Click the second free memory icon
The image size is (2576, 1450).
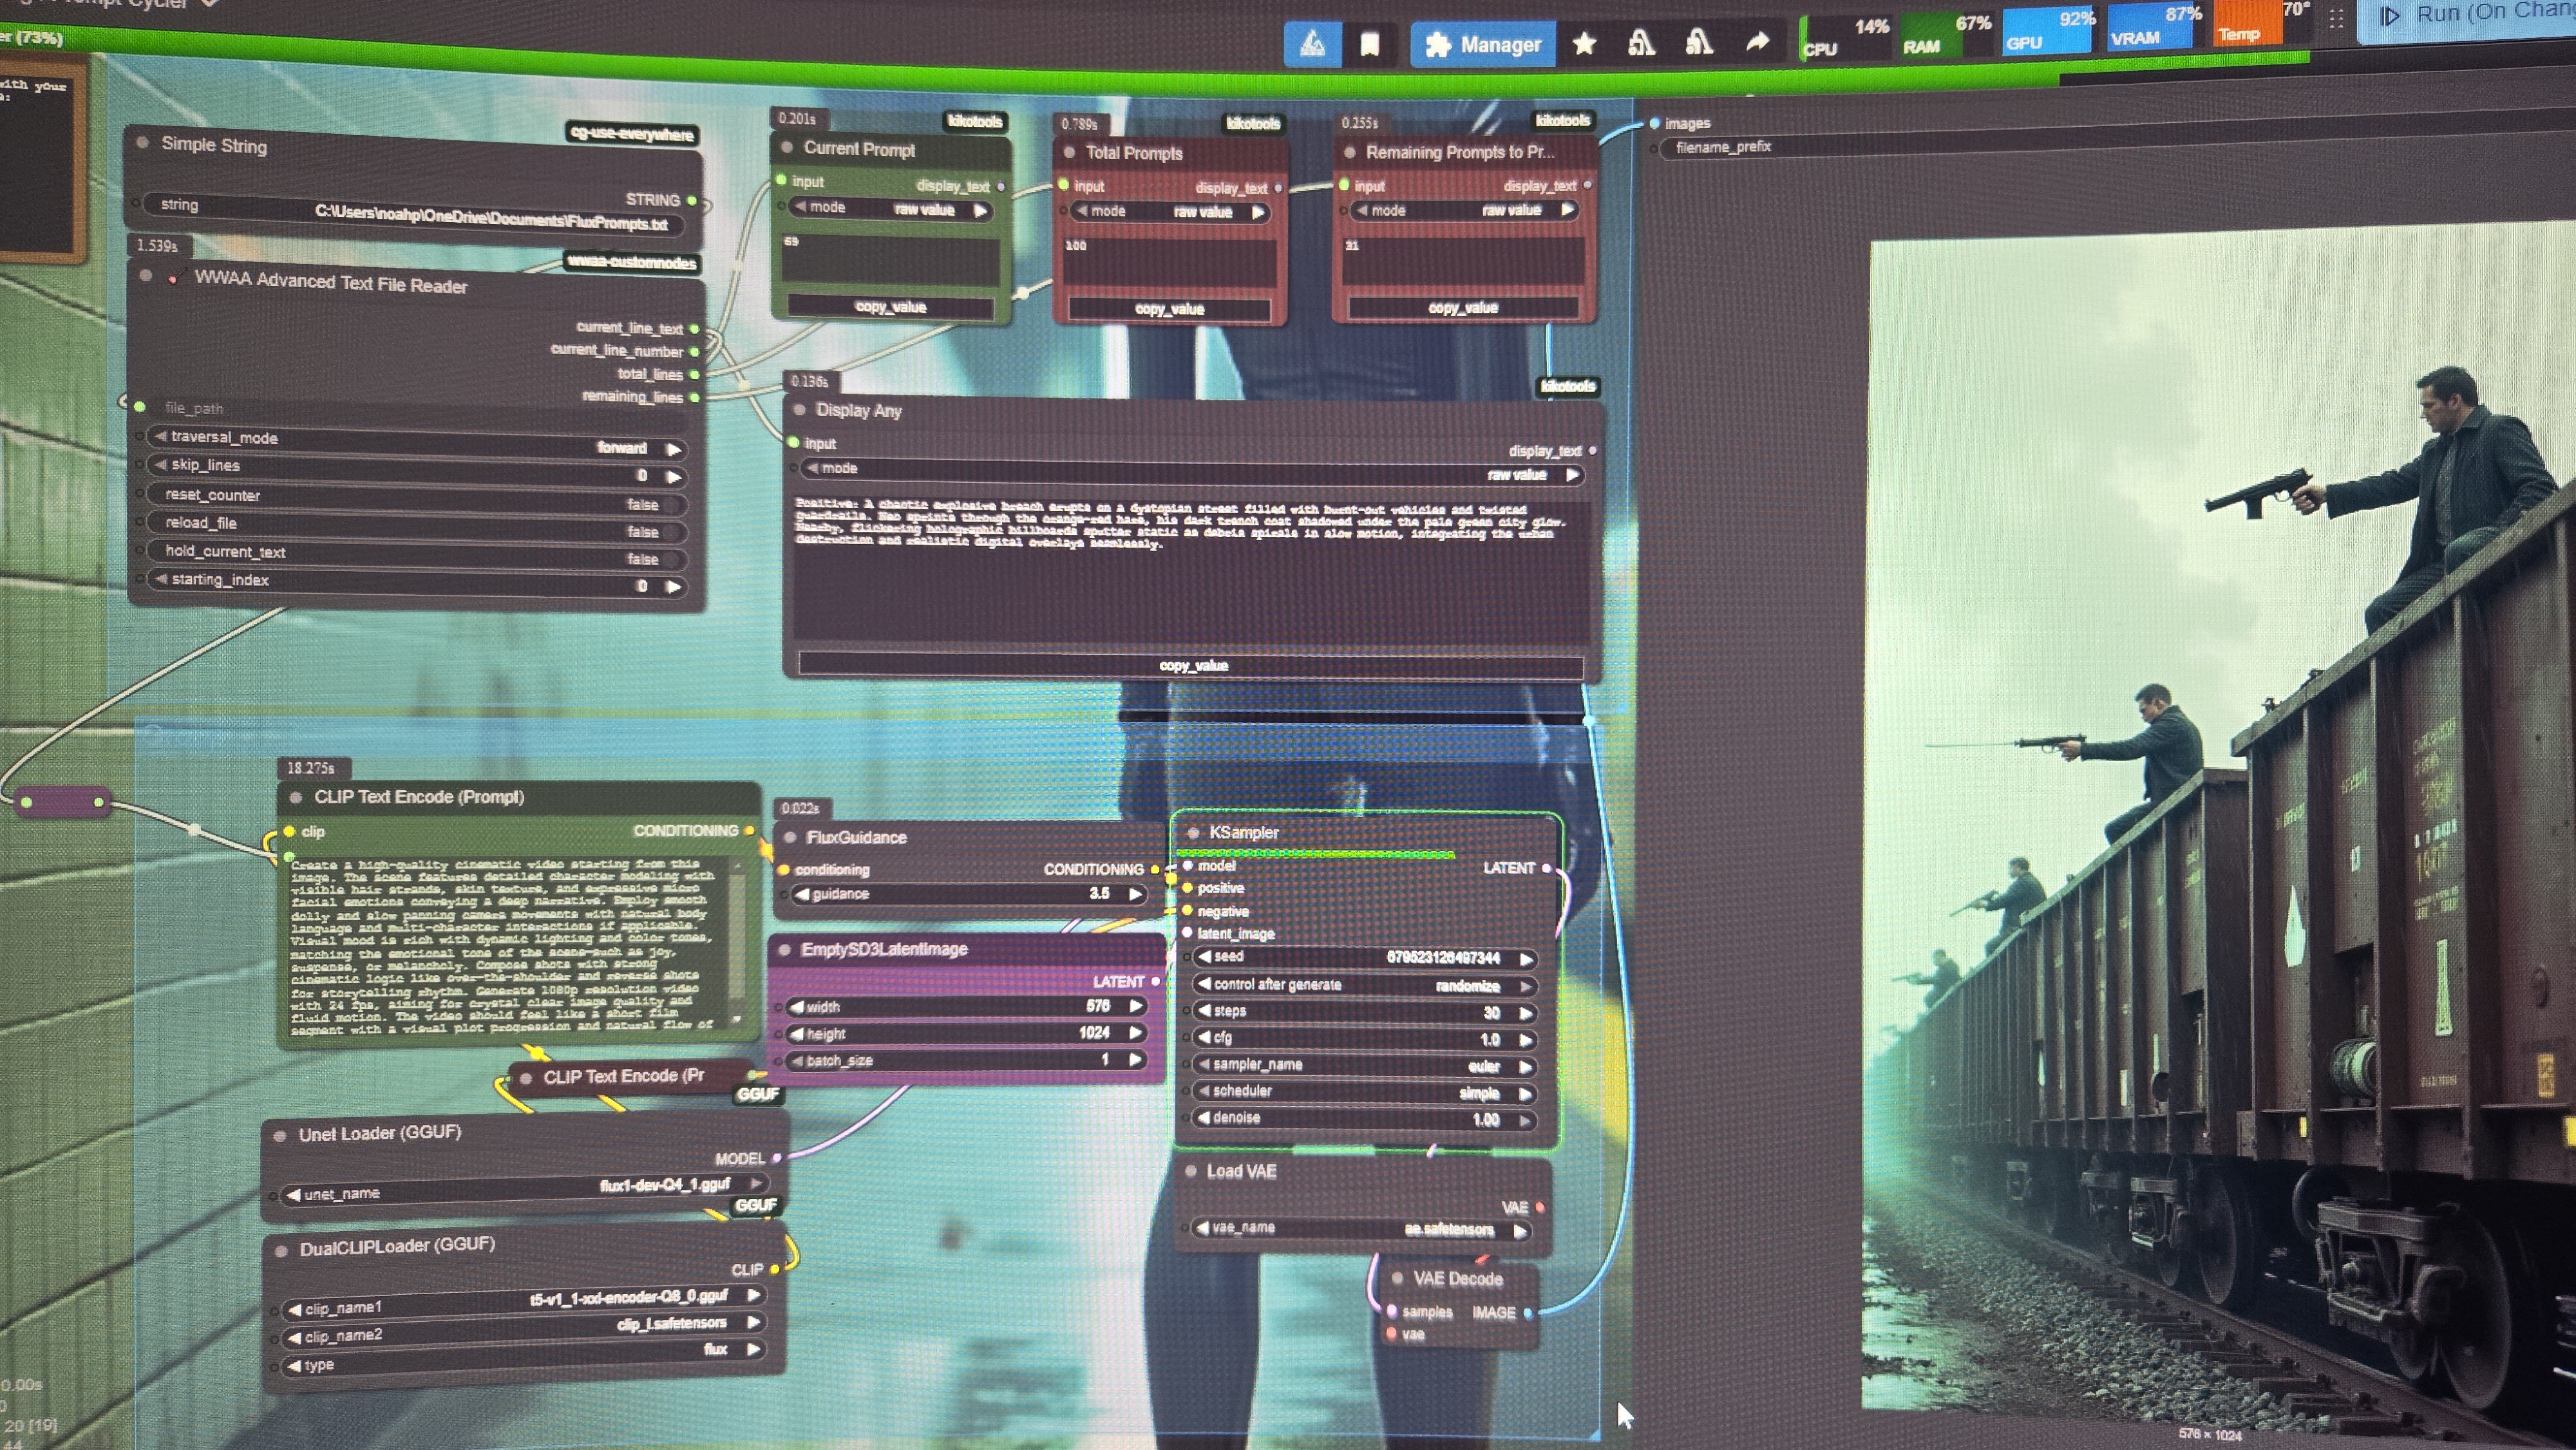(1699, 42)
